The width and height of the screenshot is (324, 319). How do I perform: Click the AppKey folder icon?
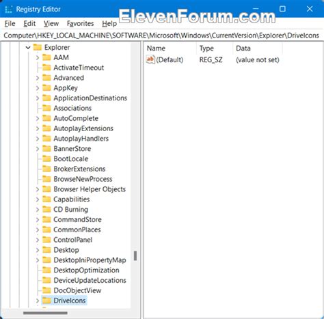click(46, 88)
